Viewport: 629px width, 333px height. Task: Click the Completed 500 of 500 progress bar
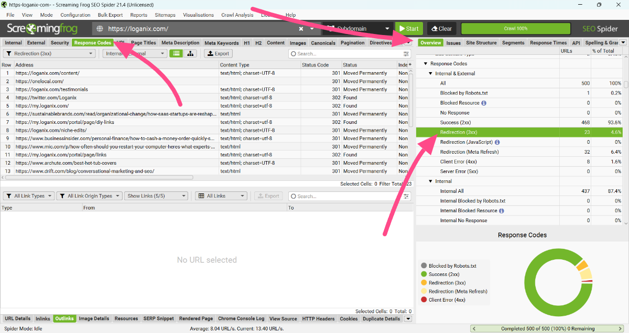[x=548, y=329]
